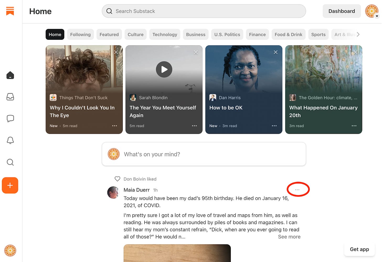Click the Get app button

click(x=359, y=249)
